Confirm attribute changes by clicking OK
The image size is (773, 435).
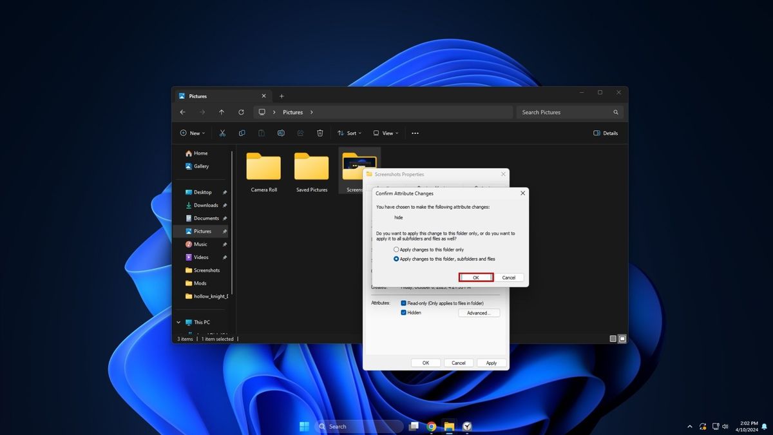475,277
